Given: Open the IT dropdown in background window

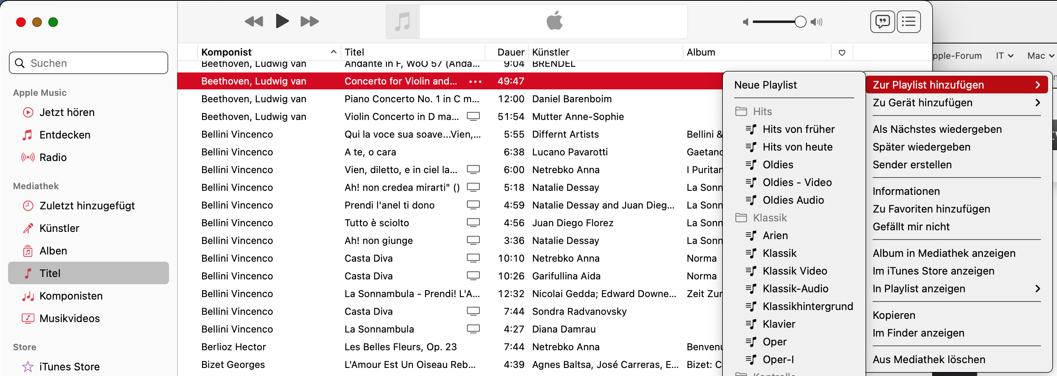Looking at the screenshot, I should pyautogui.click(x=1003, y=56).
